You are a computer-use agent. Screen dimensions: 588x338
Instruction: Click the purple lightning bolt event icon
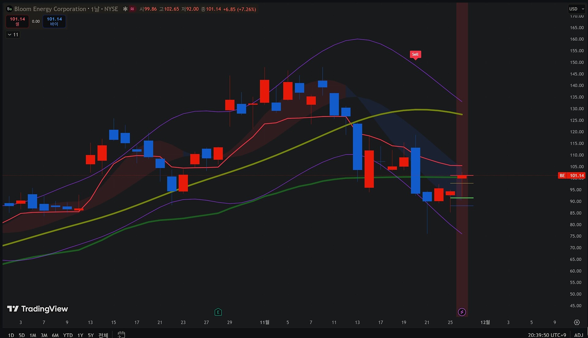[462, 312]
